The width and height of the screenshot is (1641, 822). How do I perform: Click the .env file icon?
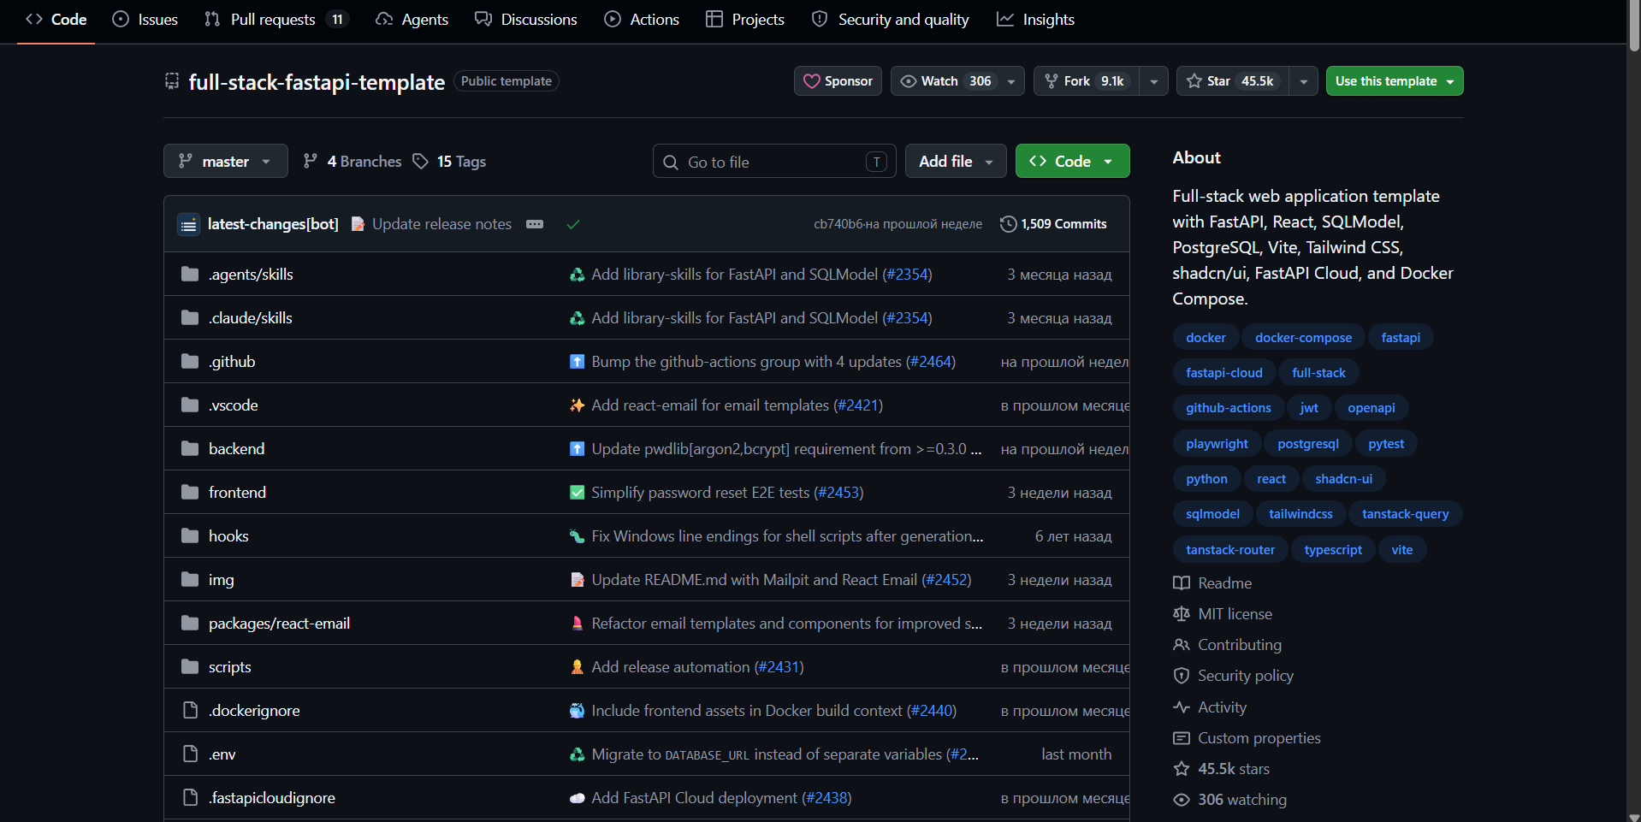[190, 754]
